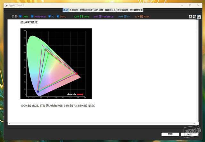Click the horizontal scrollbar right arrow
This screenshot has width=205, height=142.
point(194,123)
